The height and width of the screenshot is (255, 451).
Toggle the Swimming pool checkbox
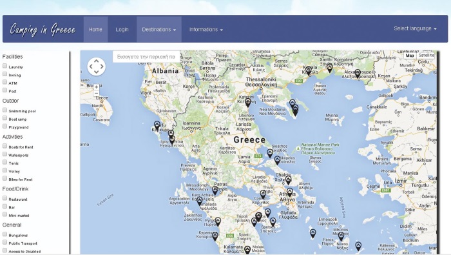(5, 110)
